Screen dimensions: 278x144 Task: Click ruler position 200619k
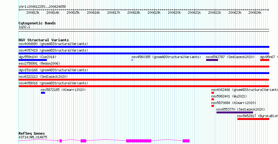[x=154, y=12]
